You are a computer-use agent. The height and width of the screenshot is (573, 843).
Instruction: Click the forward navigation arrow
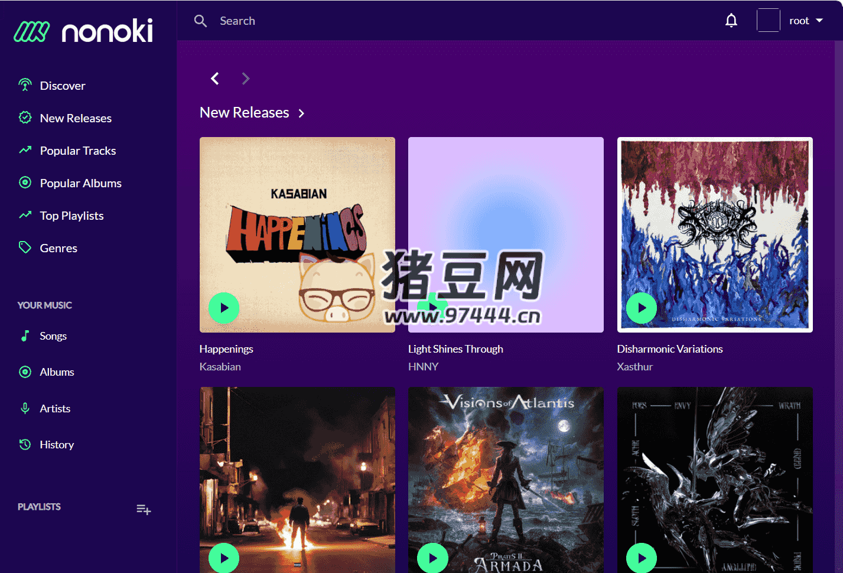coord(246,78)
